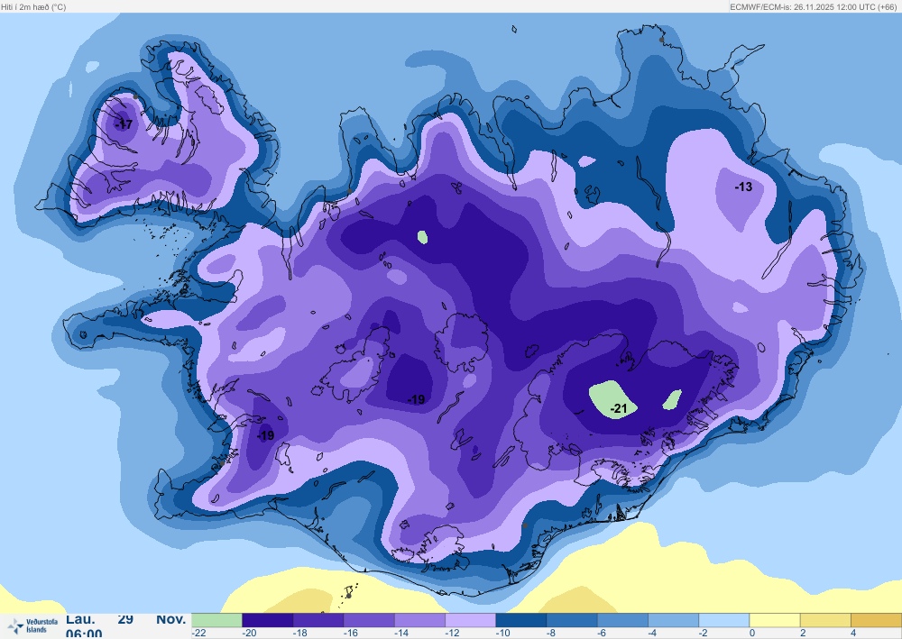902x639 pixels.
Task: Select the dark blue swatch between -10 and -8
Action: click(521, 620)
